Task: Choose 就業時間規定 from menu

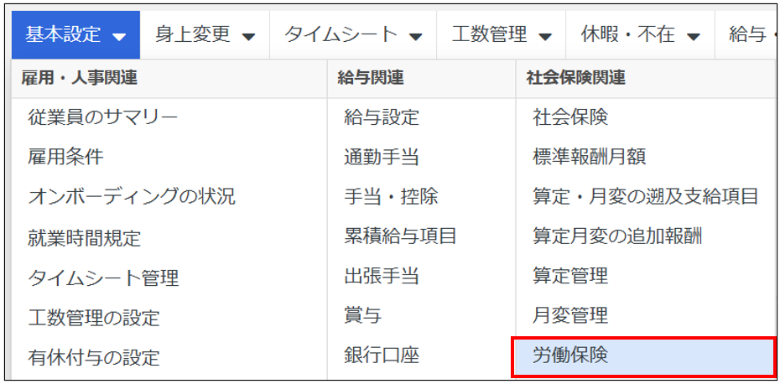Action: (x=84, y=237)
